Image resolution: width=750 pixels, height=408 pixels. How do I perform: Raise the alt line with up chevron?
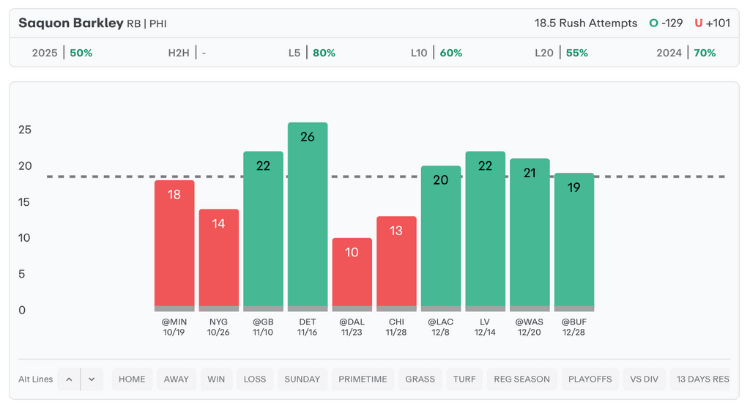coord(69,379)
